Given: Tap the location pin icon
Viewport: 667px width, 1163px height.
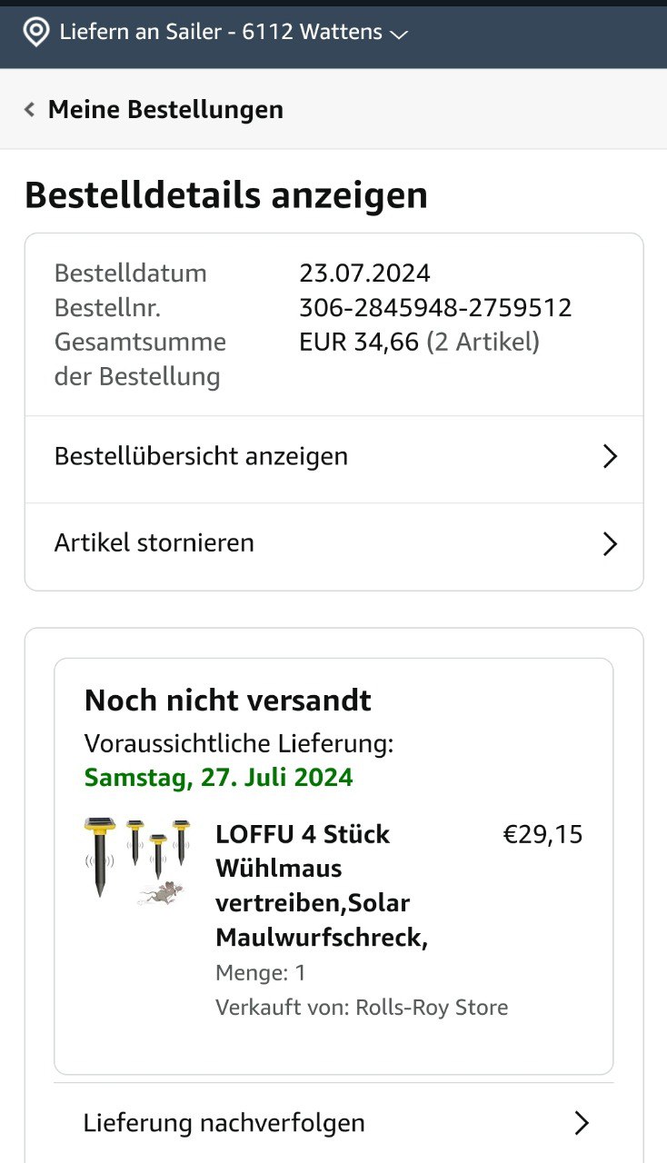Looking at the screenshot, I should 35,33.
